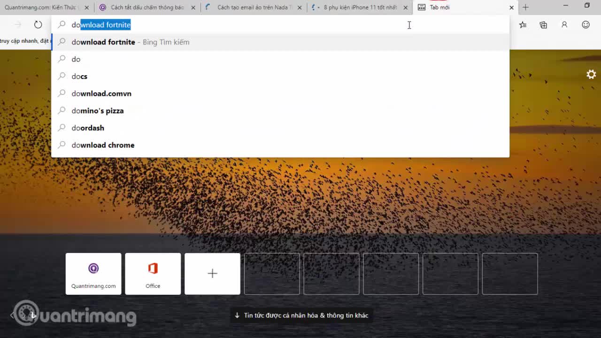The width and height of the screenshot is (601, 338).
Task: Select the "domino's pizza" suggestion
Action: (x=280, y=111)
